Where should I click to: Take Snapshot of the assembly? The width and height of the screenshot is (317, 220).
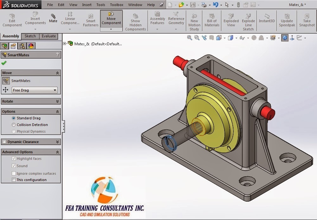[x=307, y=20]
